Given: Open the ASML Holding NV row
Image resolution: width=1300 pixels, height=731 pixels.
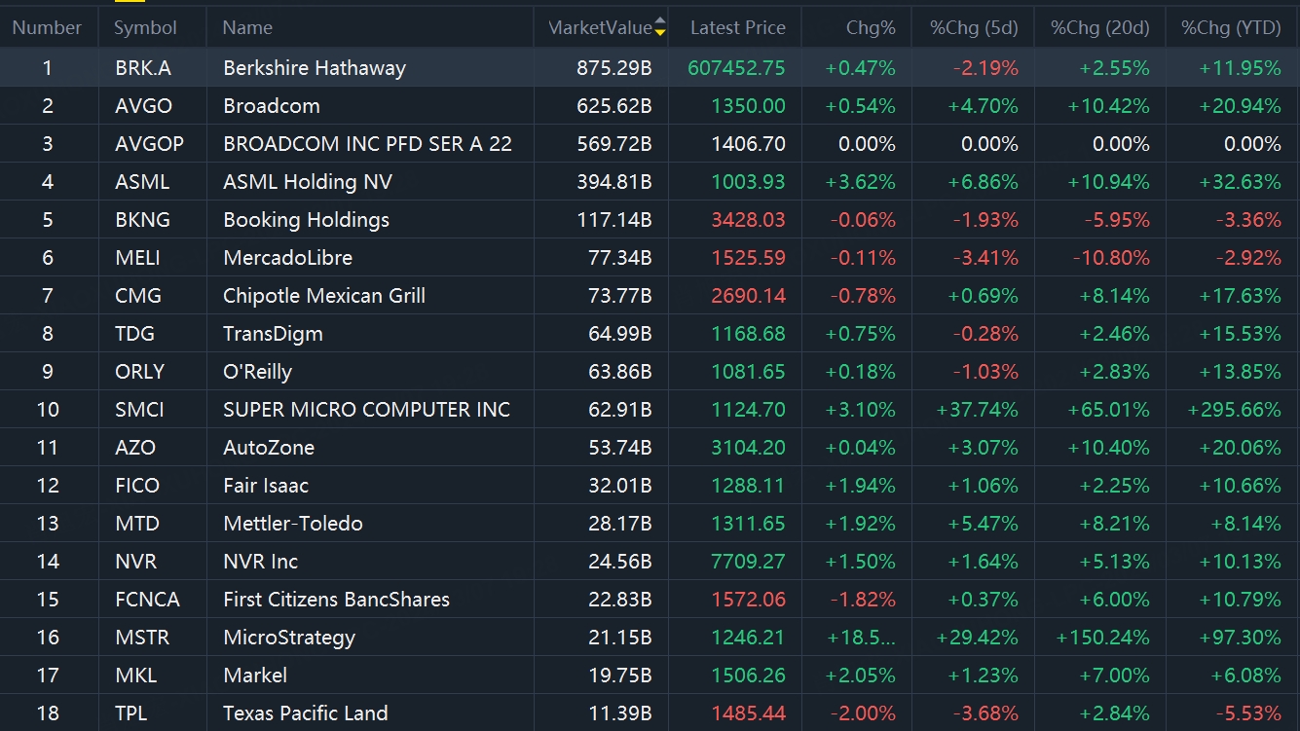Looking at the screenshot, I should [307, 182].
